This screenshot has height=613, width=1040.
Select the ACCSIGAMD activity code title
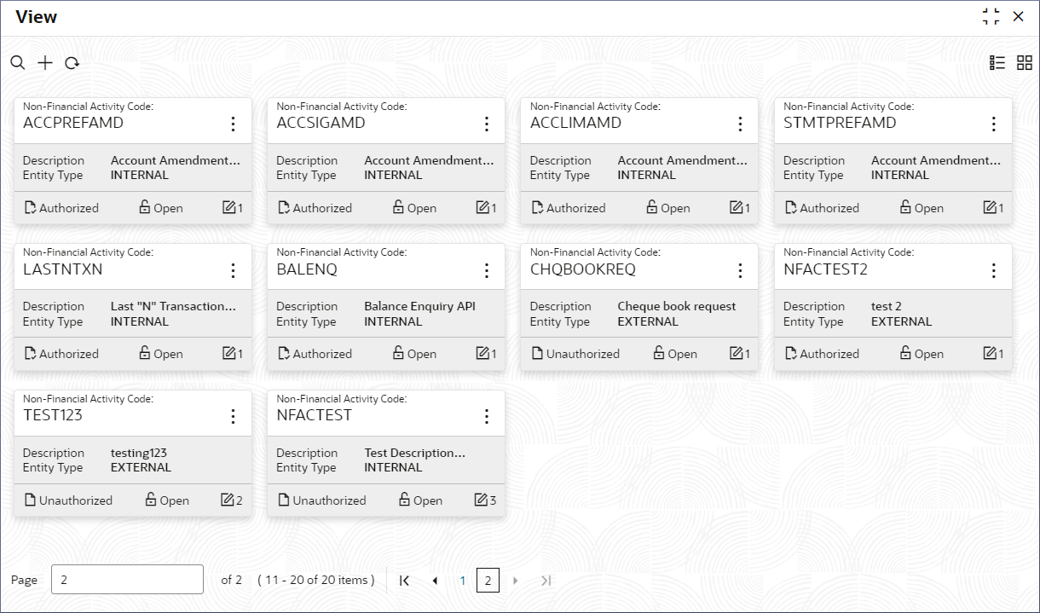pyautogui.click(x=321, y=123)
